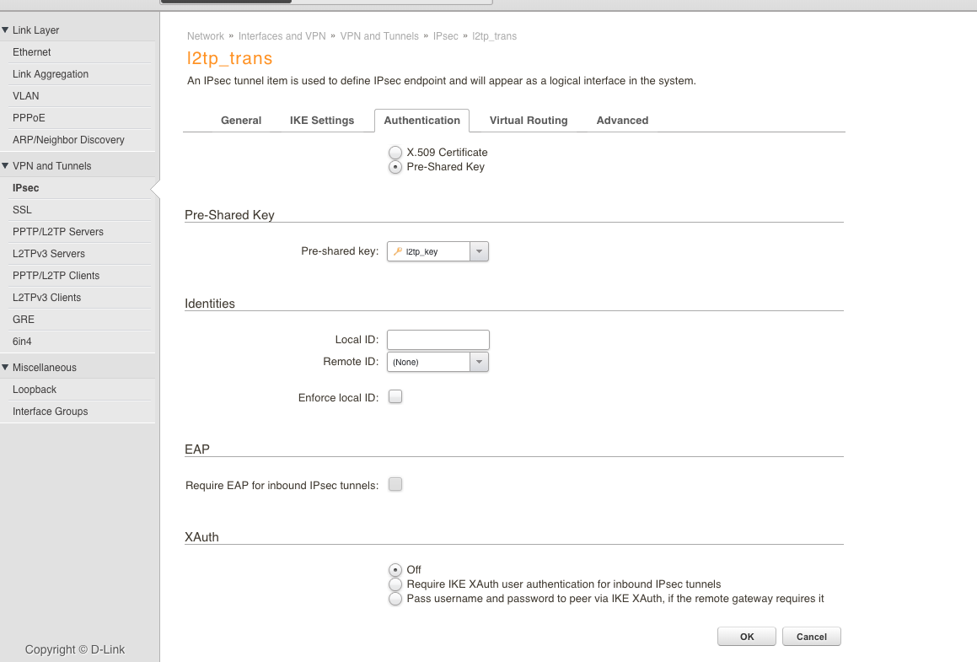Go to the Advanced tab
Image resolution: width=977 pixels, height=662 pixels.
pyautogui.click(x=622, y=121)
